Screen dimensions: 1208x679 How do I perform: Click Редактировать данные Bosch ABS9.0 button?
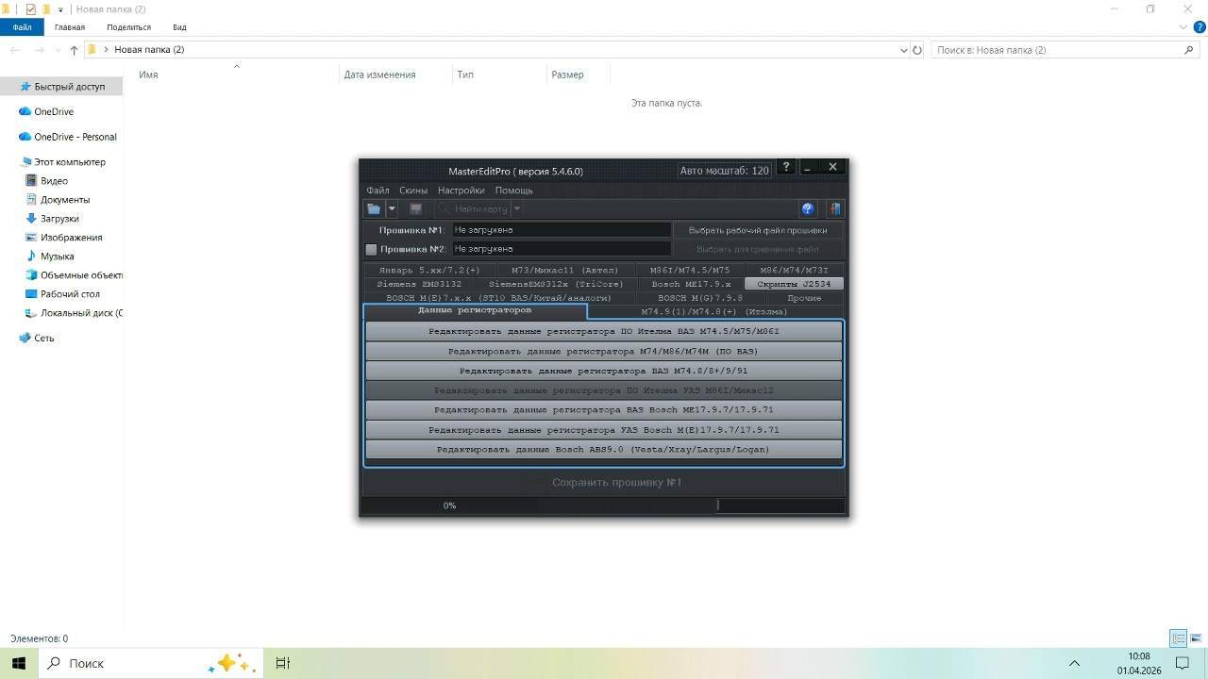(x=603, y=450)
